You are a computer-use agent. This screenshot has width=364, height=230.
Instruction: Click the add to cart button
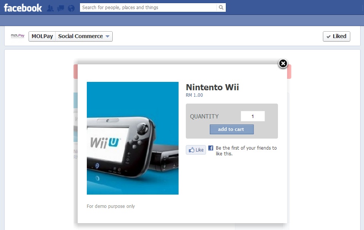click(x=231, y=129)
